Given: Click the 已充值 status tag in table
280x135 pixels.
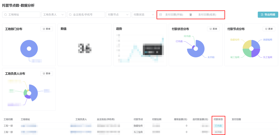Looking at the screenshot, I should click(x=218, y=126).
